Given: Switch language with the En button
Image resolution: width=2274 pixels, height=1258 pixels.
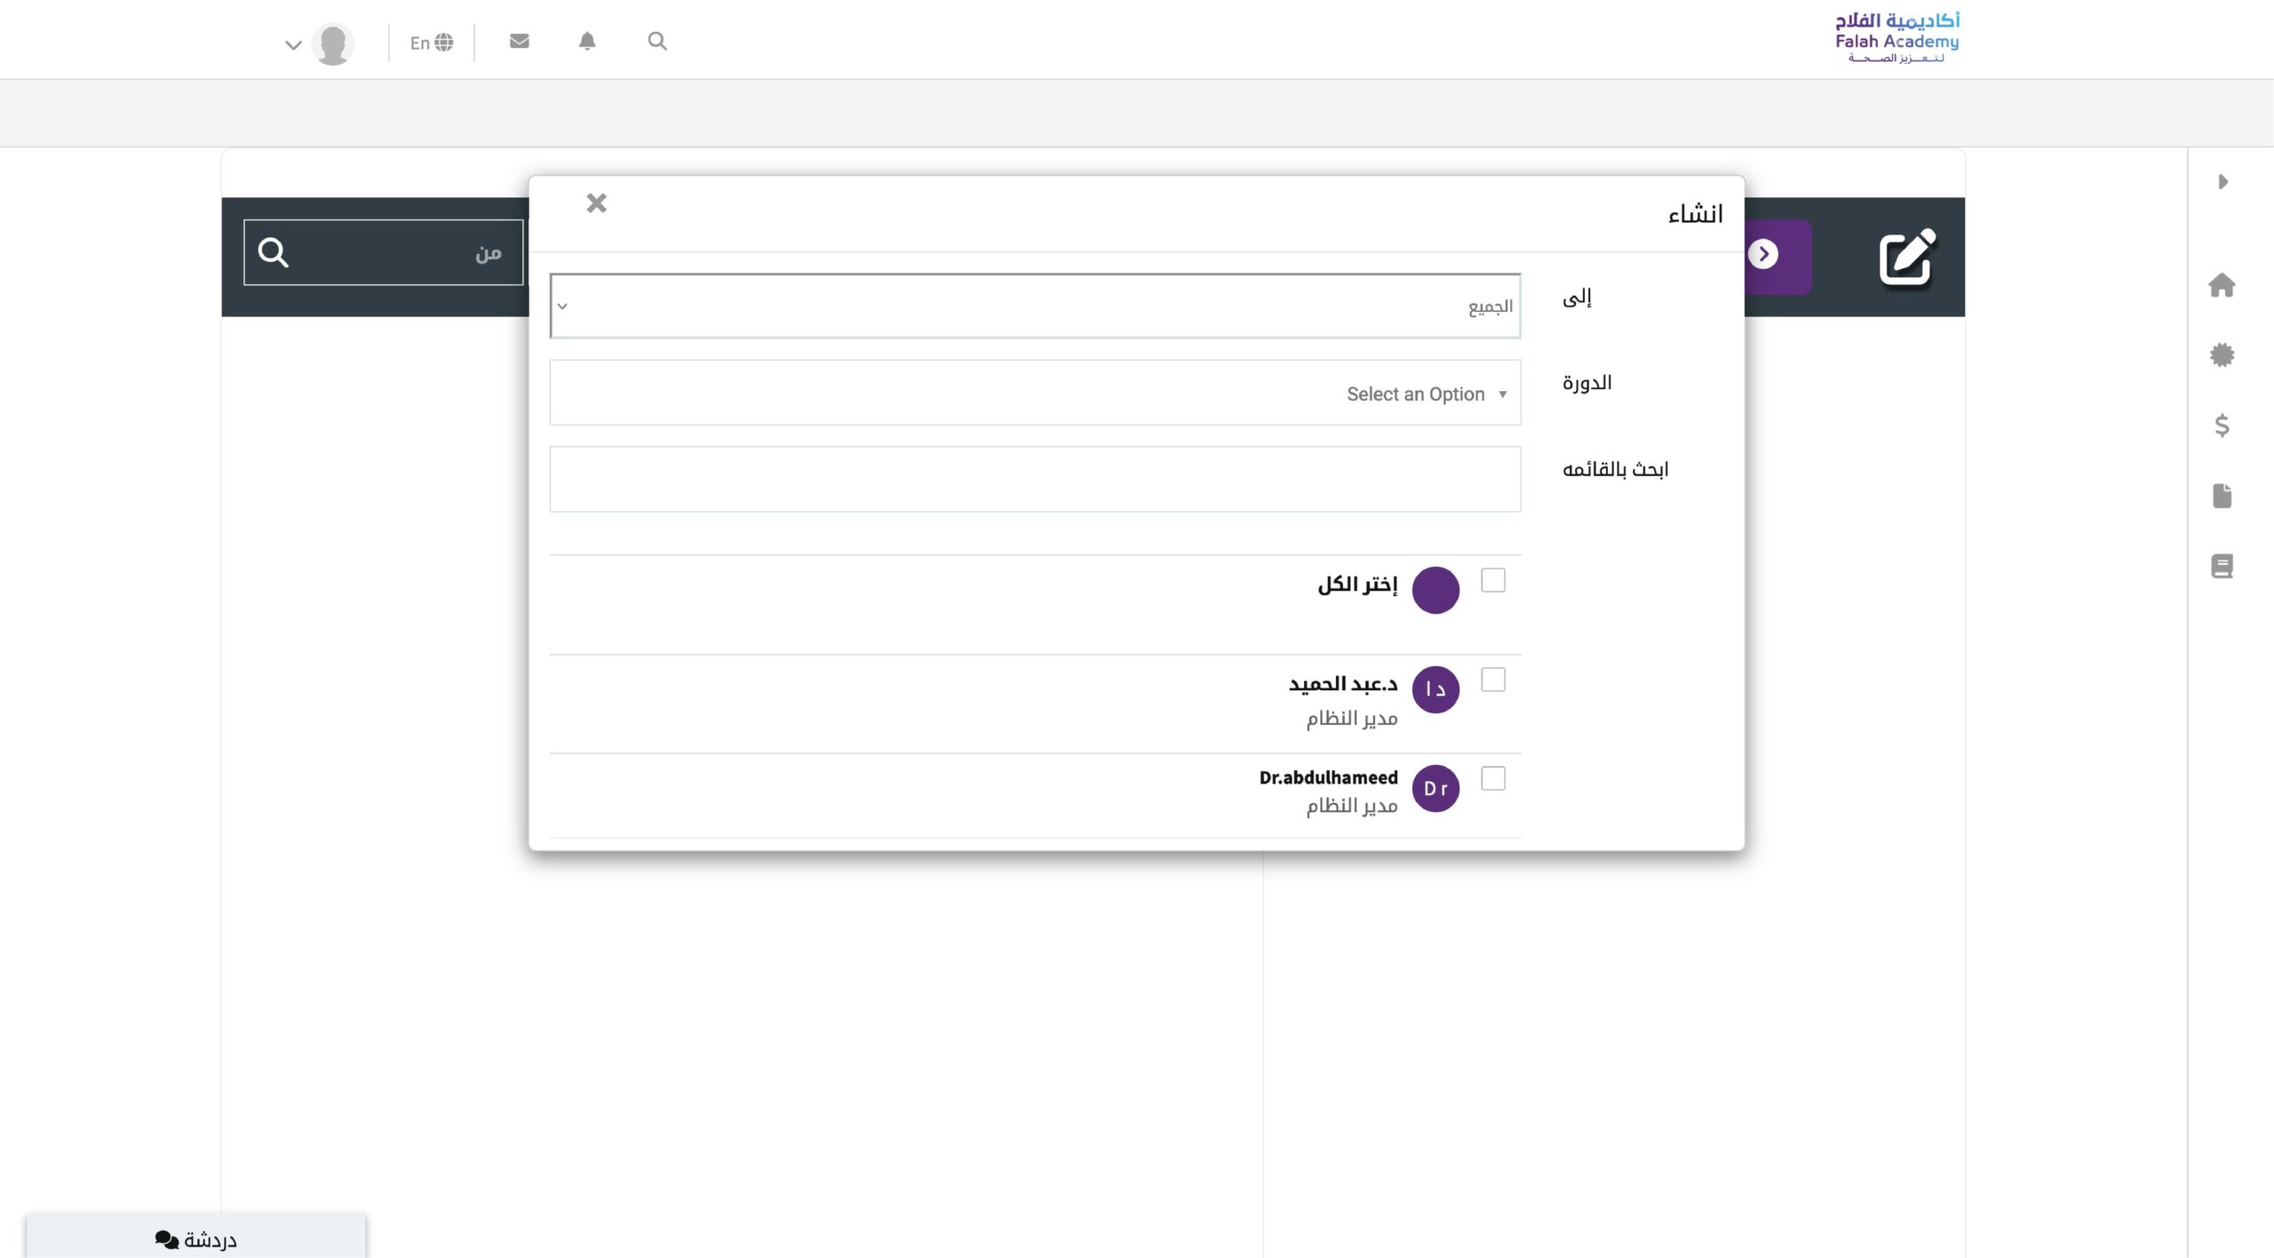Looking at the screenshot, I should click(432, 43).
